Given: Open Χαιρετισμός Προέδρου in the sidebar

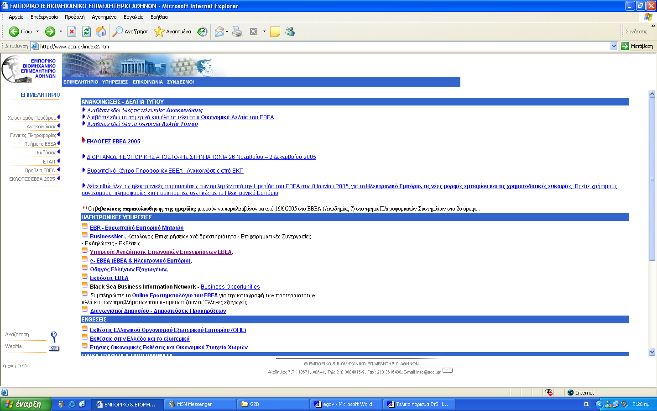Looking at the screenshot, I should (32, 118).
